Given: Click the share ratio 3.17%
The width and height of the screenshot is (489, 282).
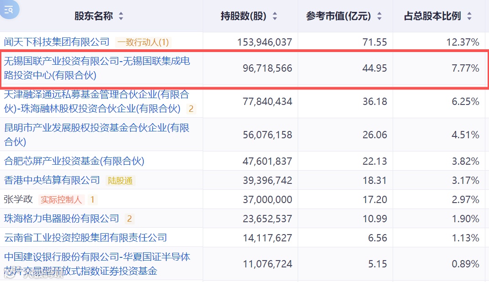Looking at the screenshot, I should coord(465,180).
